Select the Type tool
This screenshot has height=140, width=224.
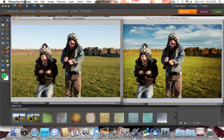click(3, 38)
